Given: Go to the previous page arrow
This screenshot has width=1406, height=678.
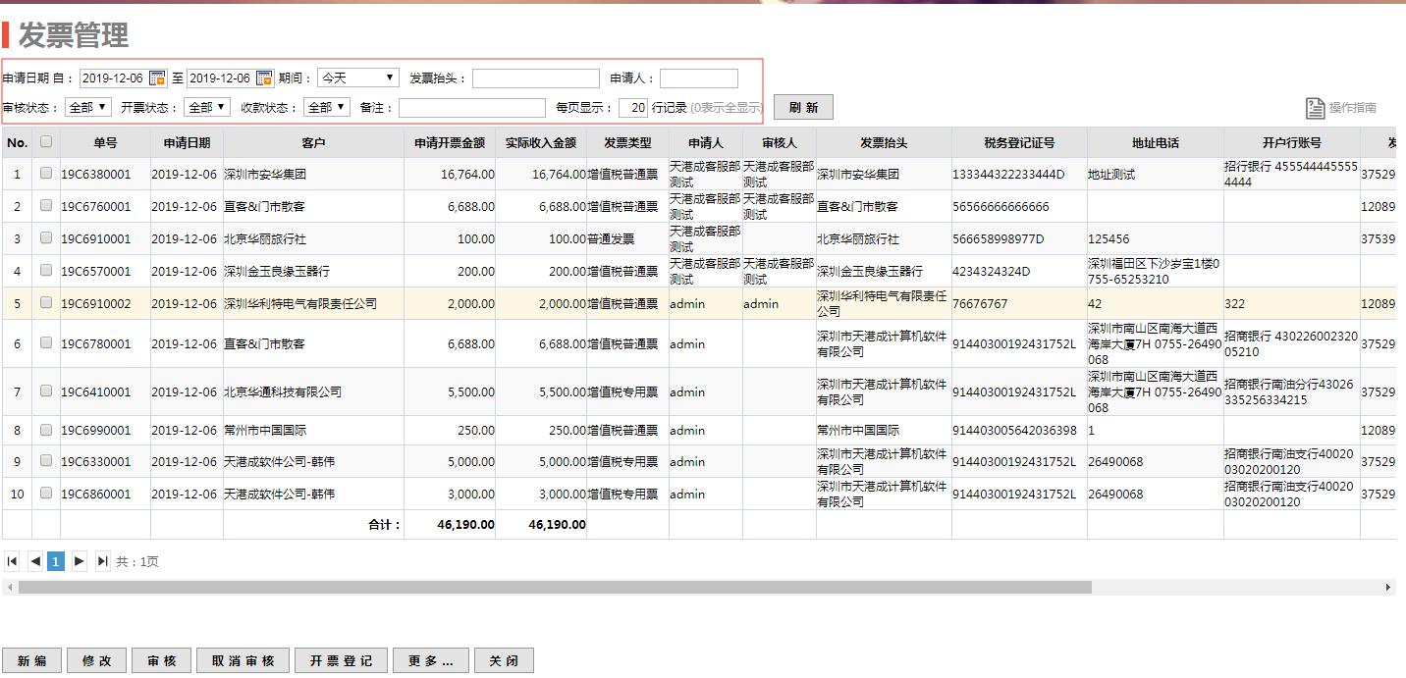Looking at the screenshot, I should pos(35,561).
